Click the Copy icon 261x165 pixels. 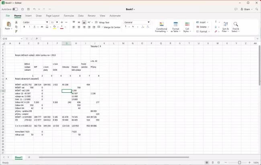16,27
